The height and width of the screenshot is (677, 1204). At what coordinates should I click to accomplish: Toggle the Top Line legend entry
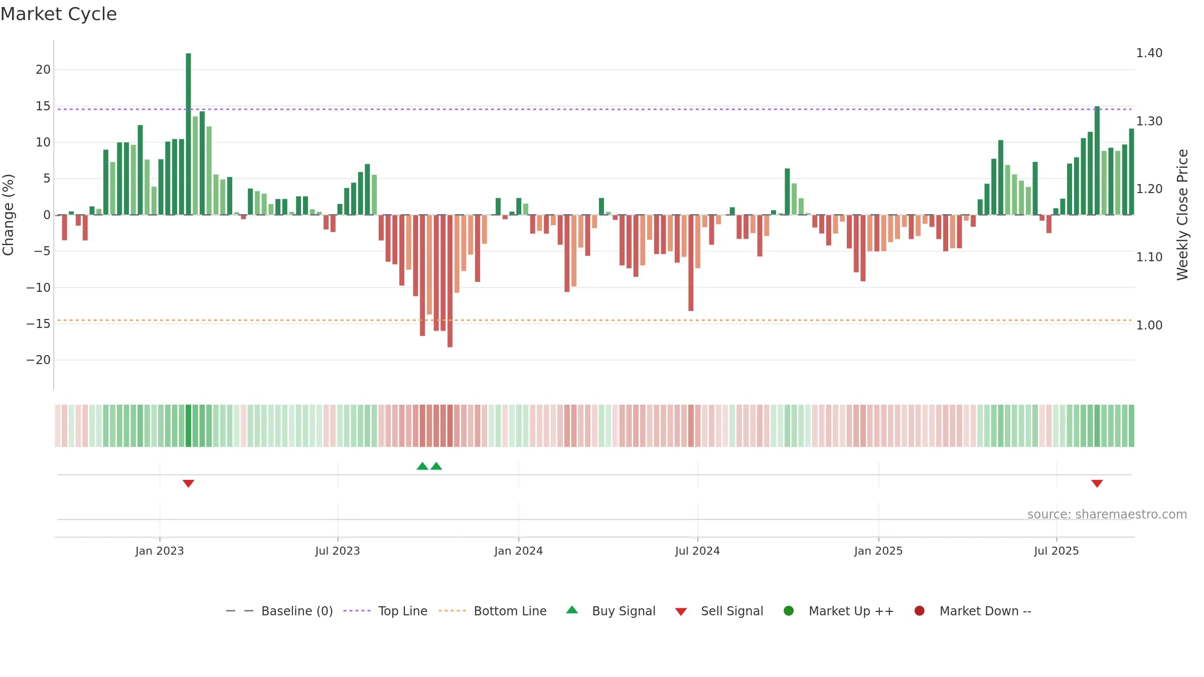click(385, 611)
